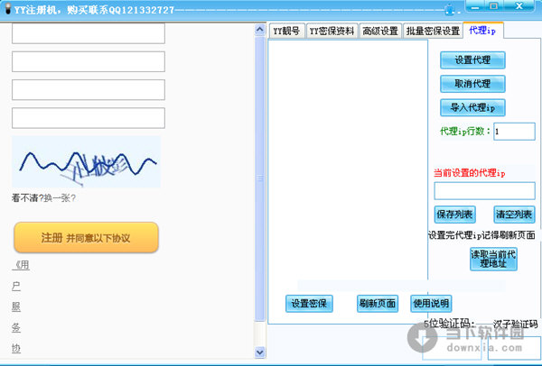Viewport: 542px width, 366px height.
Task: Focus the 代理ip行数 input field
Action: 514,132
